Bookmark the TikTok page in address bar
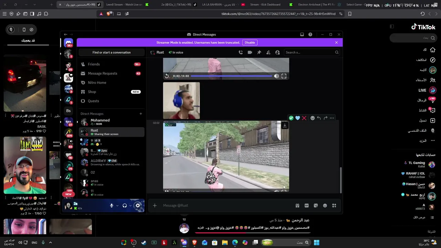 (350, 14)
